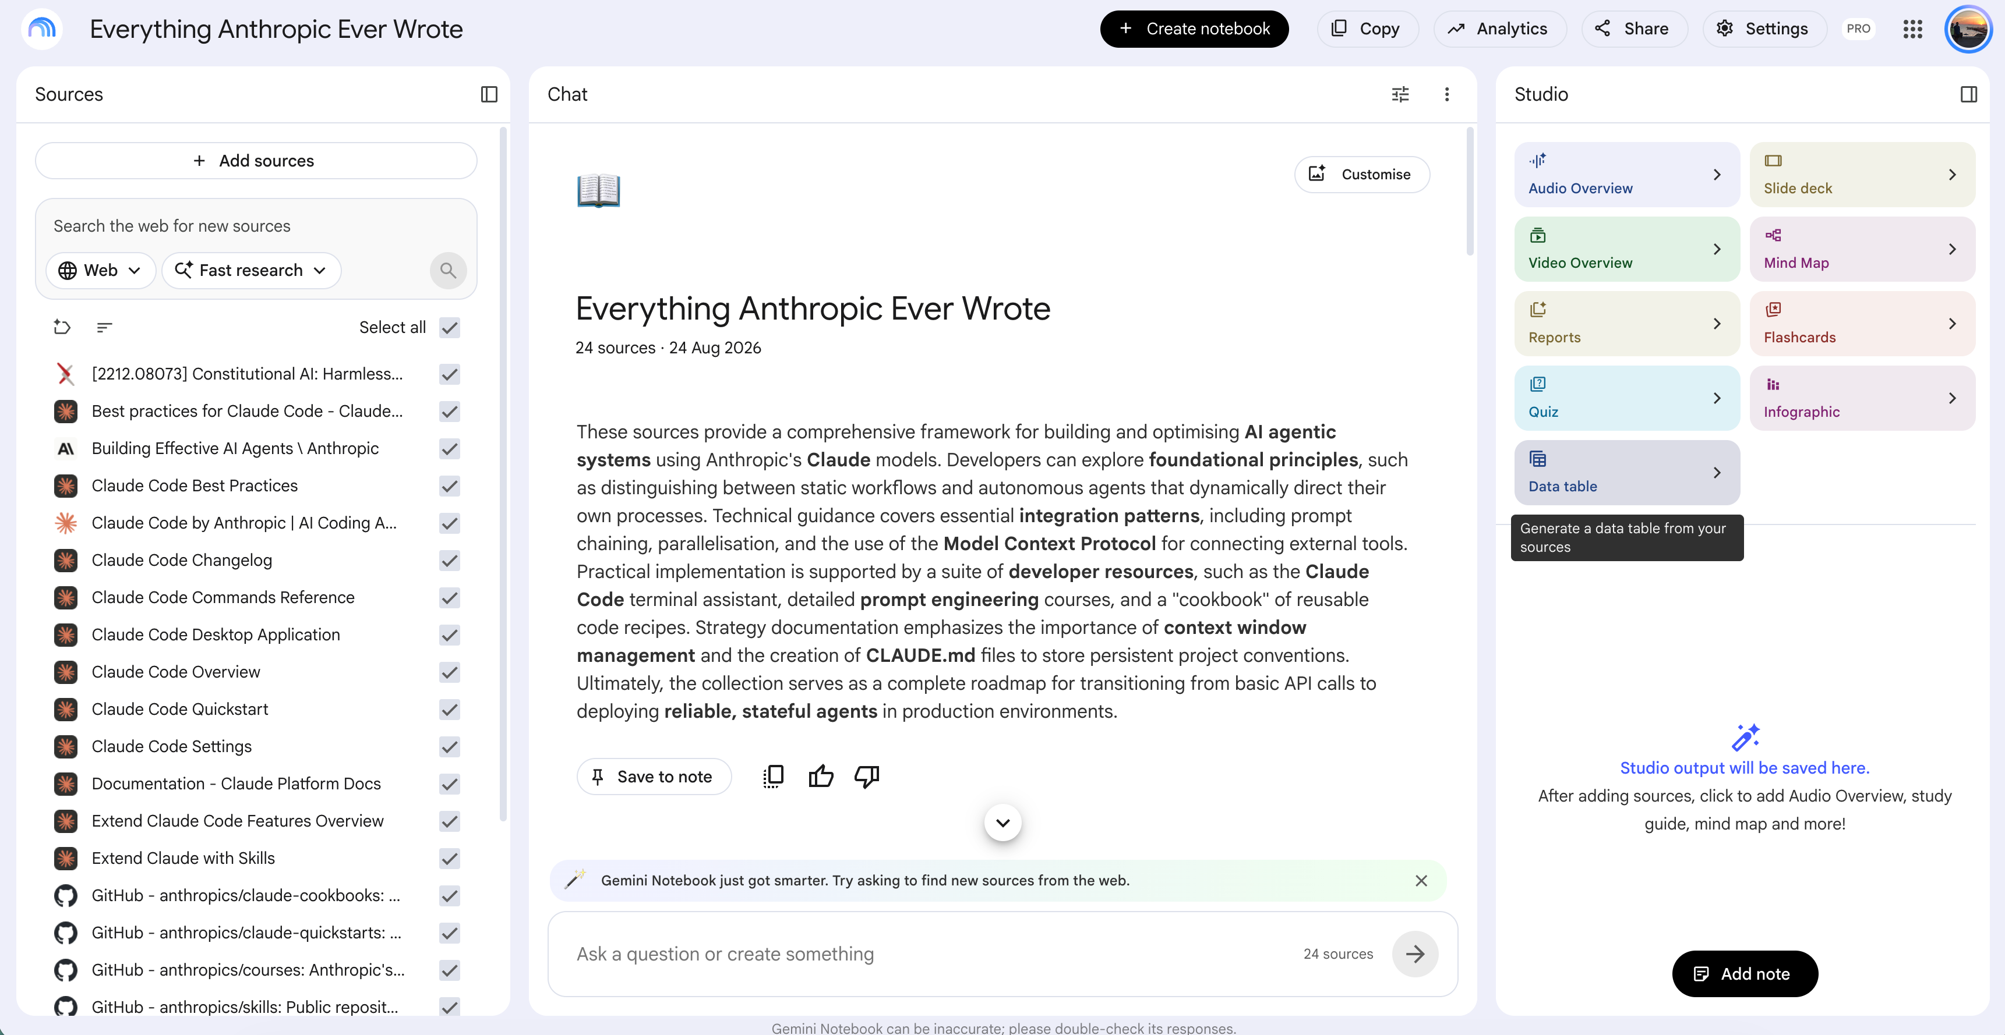The width and height of the screenshot is (2005, 1035).
Task: Collapse the Studio panel
Action: point(1968,94)
